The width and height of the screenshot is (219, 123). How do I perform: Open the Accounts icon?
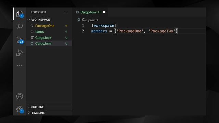pos(20,96)
